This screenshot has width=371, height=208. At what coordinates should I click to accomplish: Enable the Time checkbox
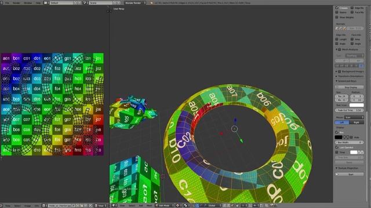[x=337, y=153]
